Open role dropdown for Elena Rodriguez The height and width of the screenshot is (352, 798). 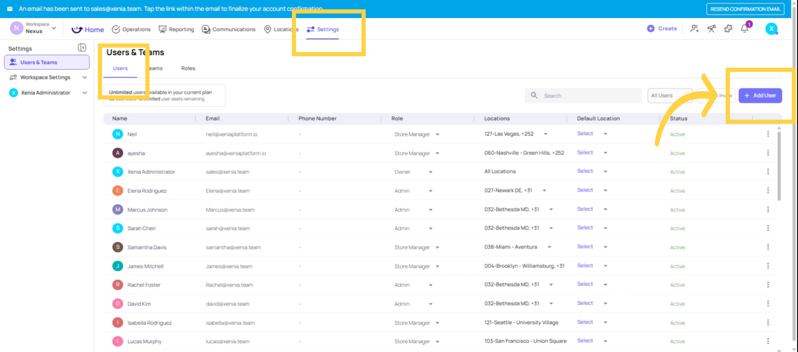[431, 191]
